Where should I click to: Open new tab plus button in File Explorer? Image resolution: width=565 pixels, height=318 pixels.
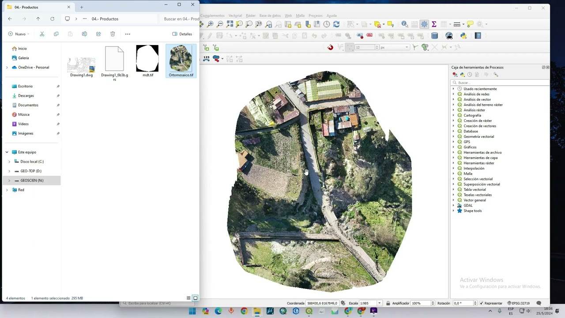(x=82, y=7)
